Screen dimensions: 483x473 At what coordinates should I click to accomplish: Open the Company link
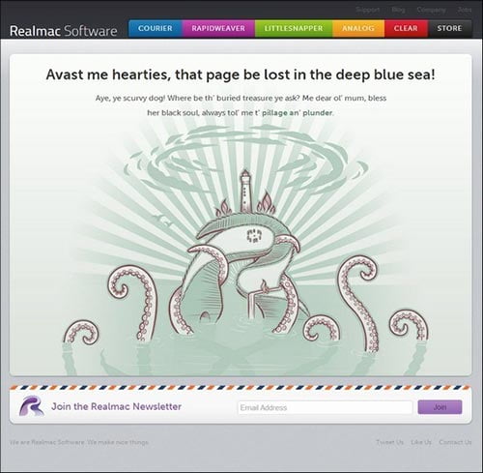pyautogui.click(x=431, y=10)
